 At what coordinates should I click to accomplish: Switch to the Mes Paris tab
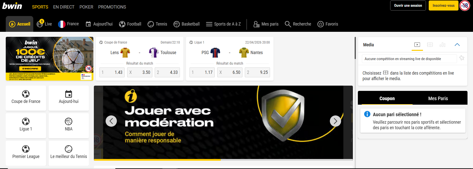coord(438,98)
